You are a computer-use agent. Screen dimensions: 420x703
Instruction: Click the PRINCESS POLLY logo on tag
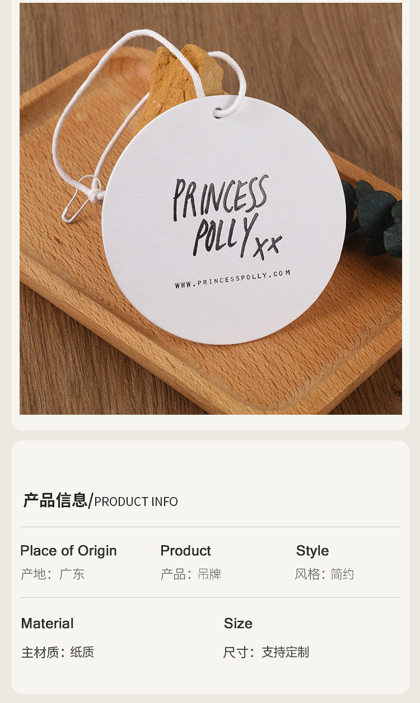click(227, 217)
